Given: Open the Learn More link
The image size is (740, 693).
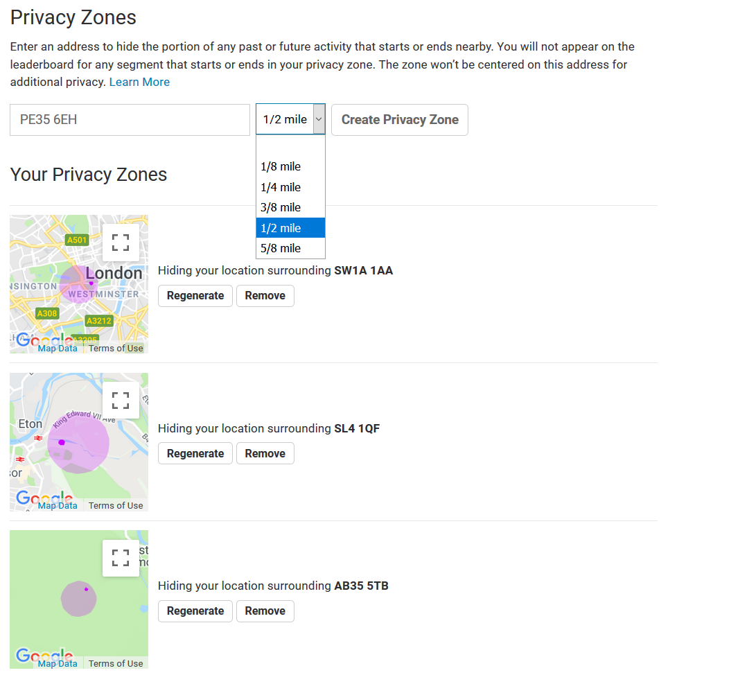Looking at the screenshot, I should pyautogui.click(x=139, y=82).
